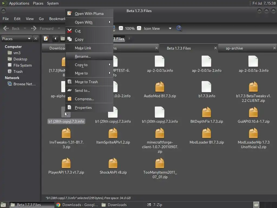The image size is (277, 208).
Task: Click the search magnifier icon
Action: [x=179, y=28]
